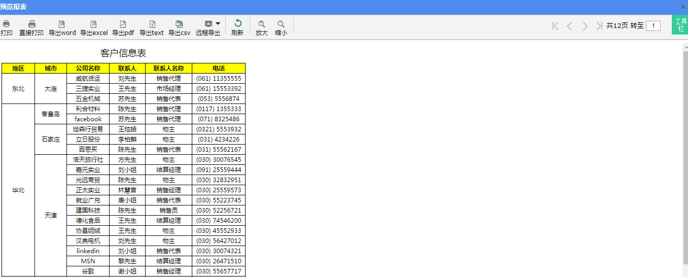688x277 pixels.
Task: Toggle the green toolbar (工具栏) button
Action: pos(680,25)
